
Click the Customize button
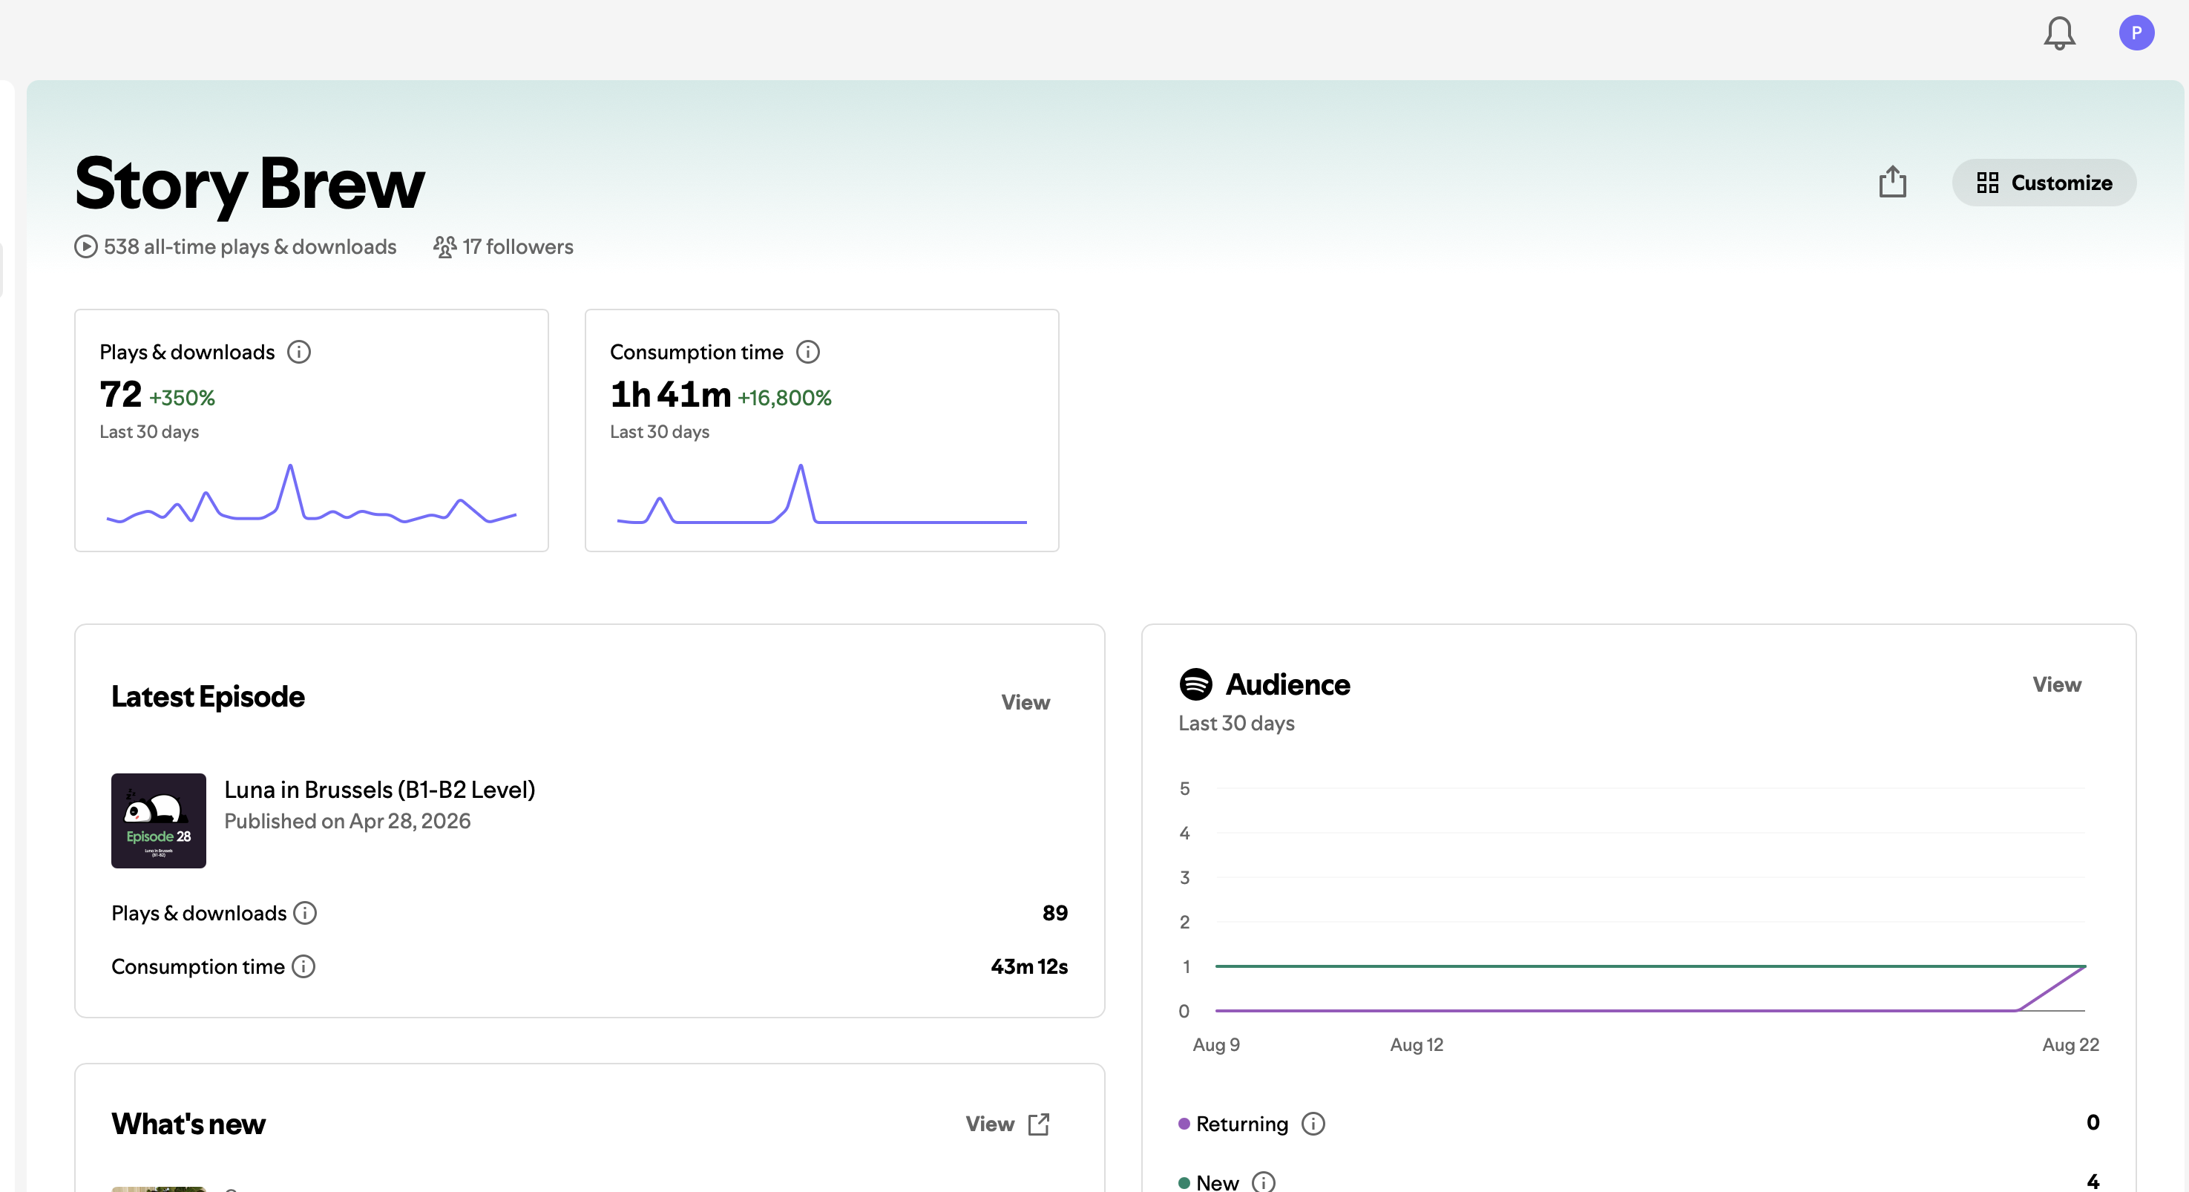[x=2044, y=183]
